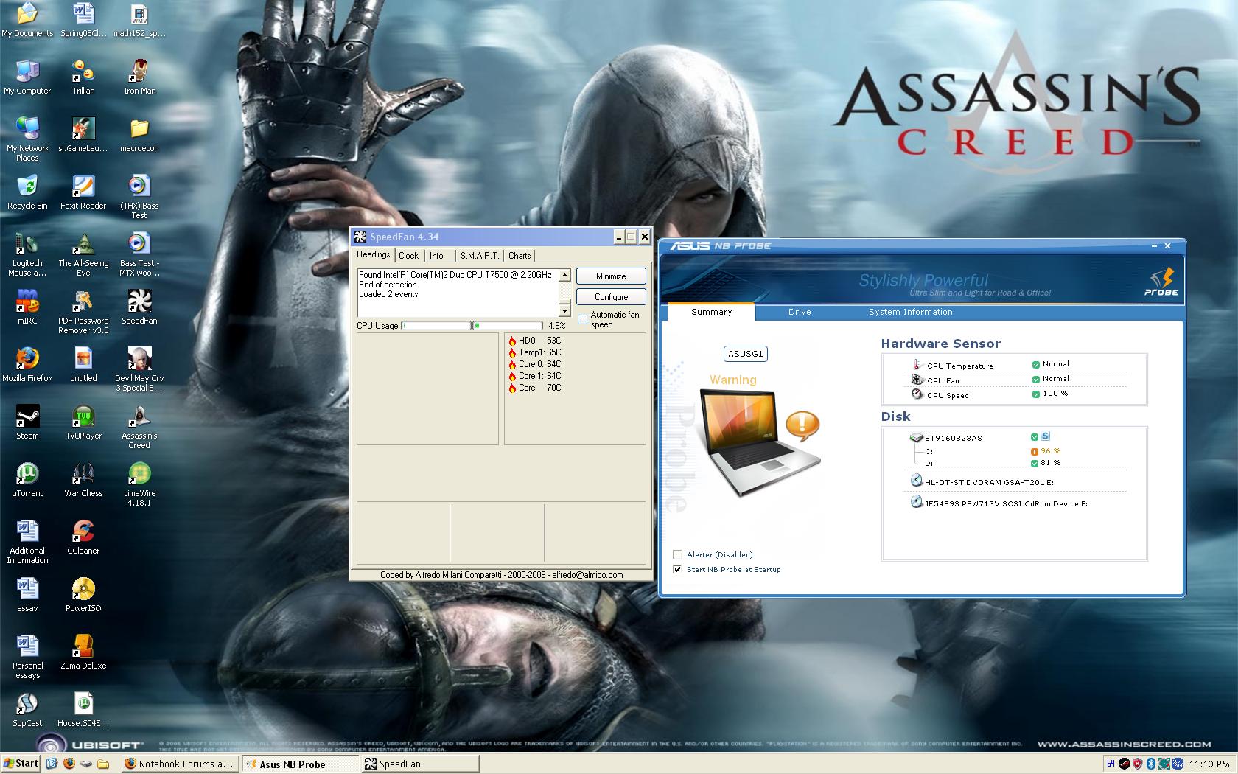Click the Firefox quick launch icon
This screenshot has height=774, width=1238.
69,764
